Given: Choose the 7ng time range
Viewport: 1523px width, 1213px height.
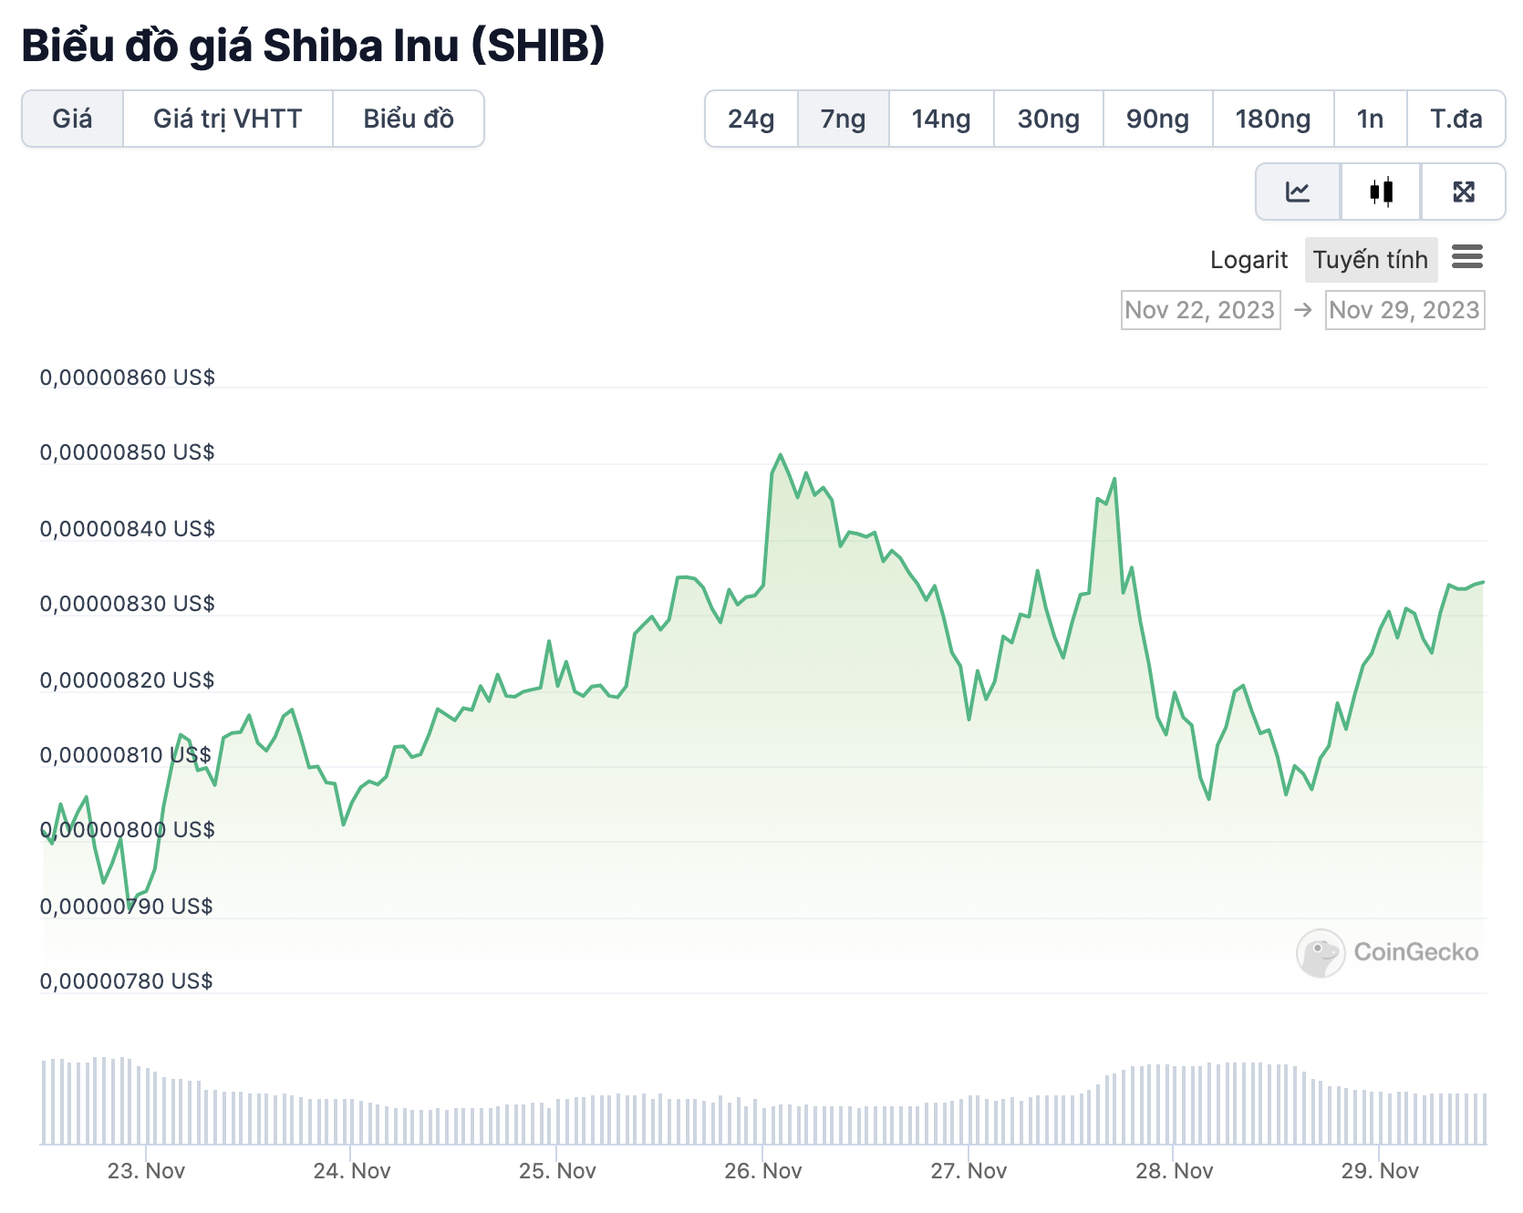Looking at the screenshot, I should tap(844, 119).
